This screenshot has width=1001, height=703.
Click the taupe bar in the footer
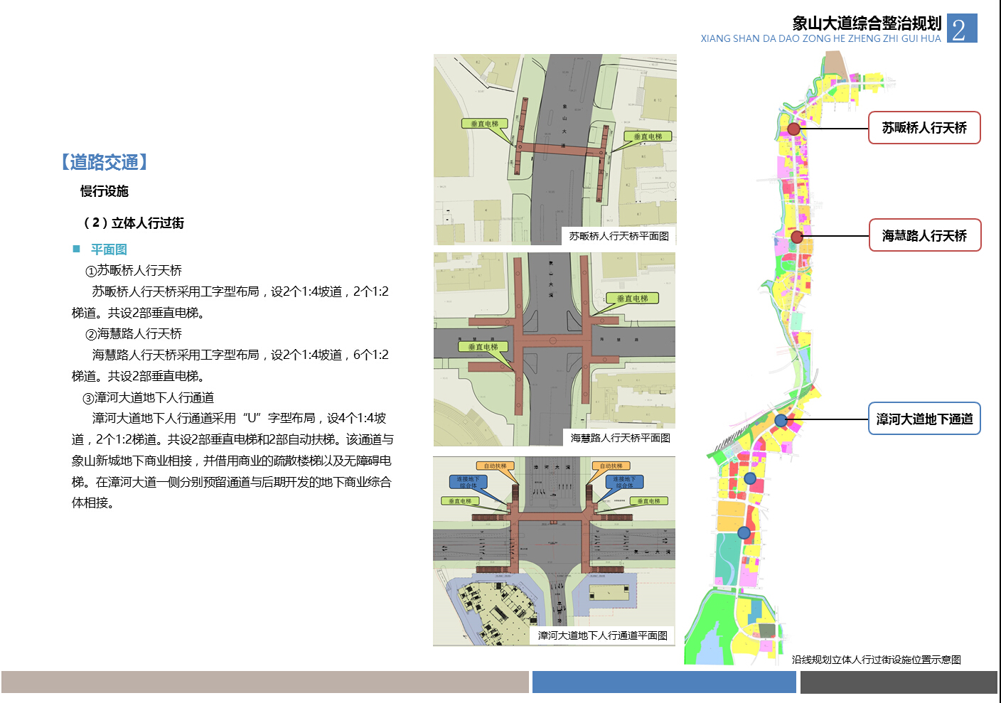[x=264, y=682]
